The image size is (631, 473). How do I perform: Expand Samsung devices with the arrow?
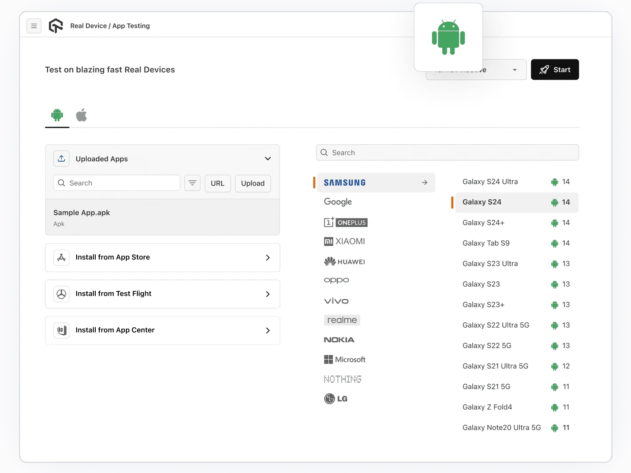tap(424, 182)
